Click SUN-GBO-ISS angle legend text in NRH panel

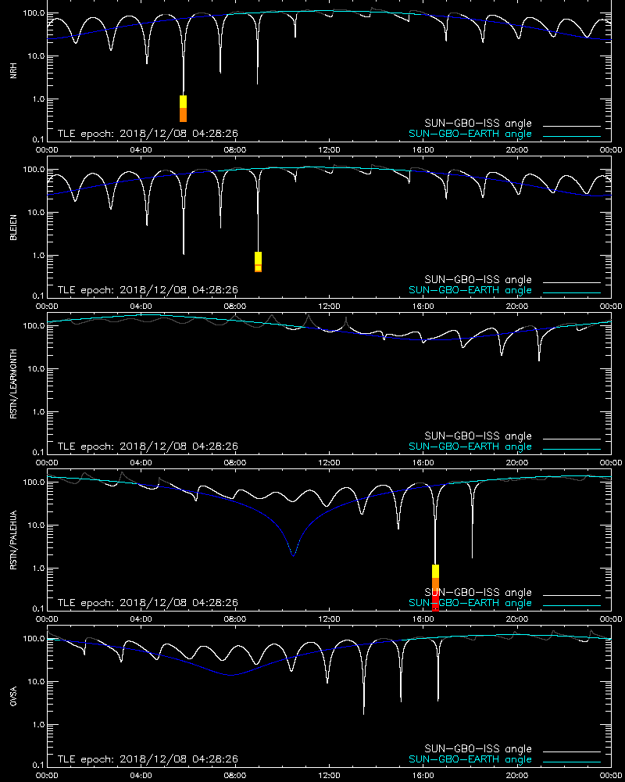pyautogui.click(x=478, y=124)
